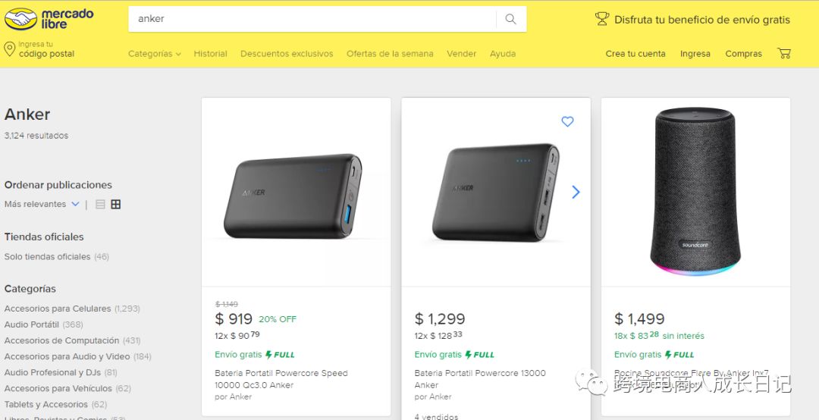The height and width of the screenshot is (420, 819).
Task: Favorite the Powercore 13000 with heart icon
Action: (567, 121)
